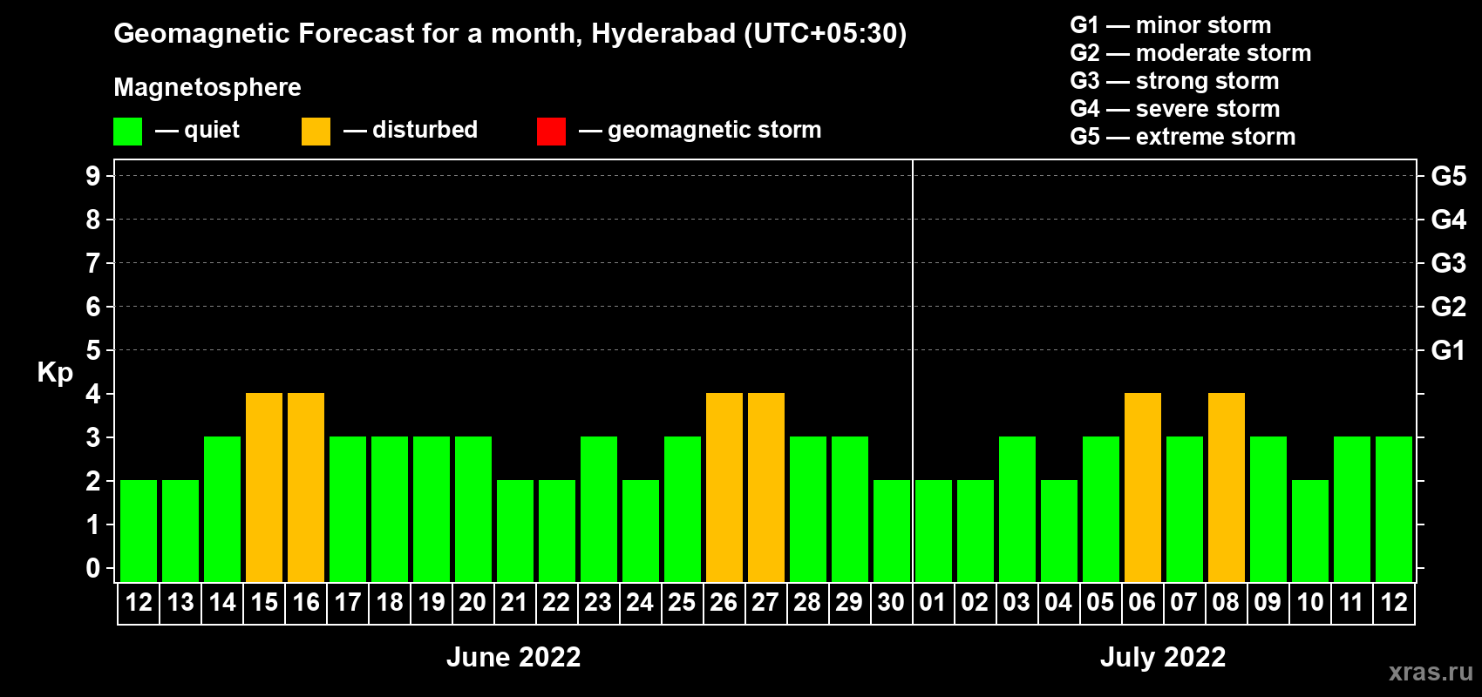
Task: Click the orange disturbed legend swatch
Action: [316, 132]
